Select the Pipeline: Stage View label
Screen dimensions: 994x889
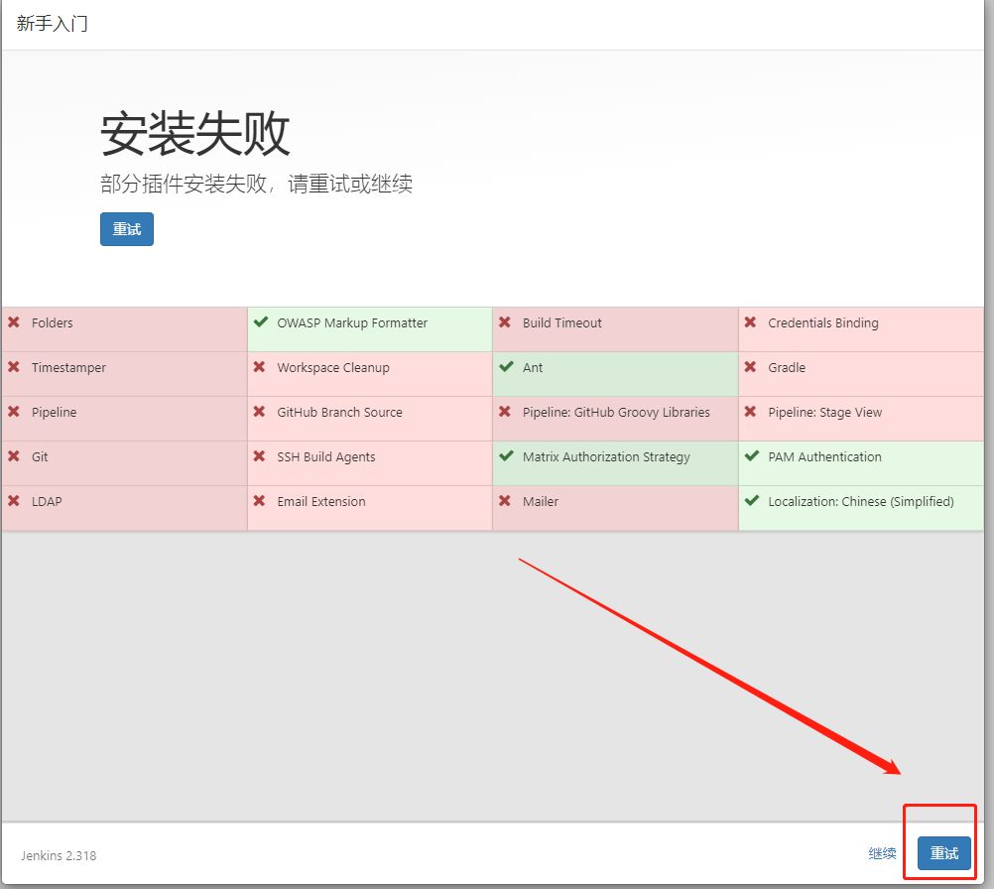click(x=824, y=412)
